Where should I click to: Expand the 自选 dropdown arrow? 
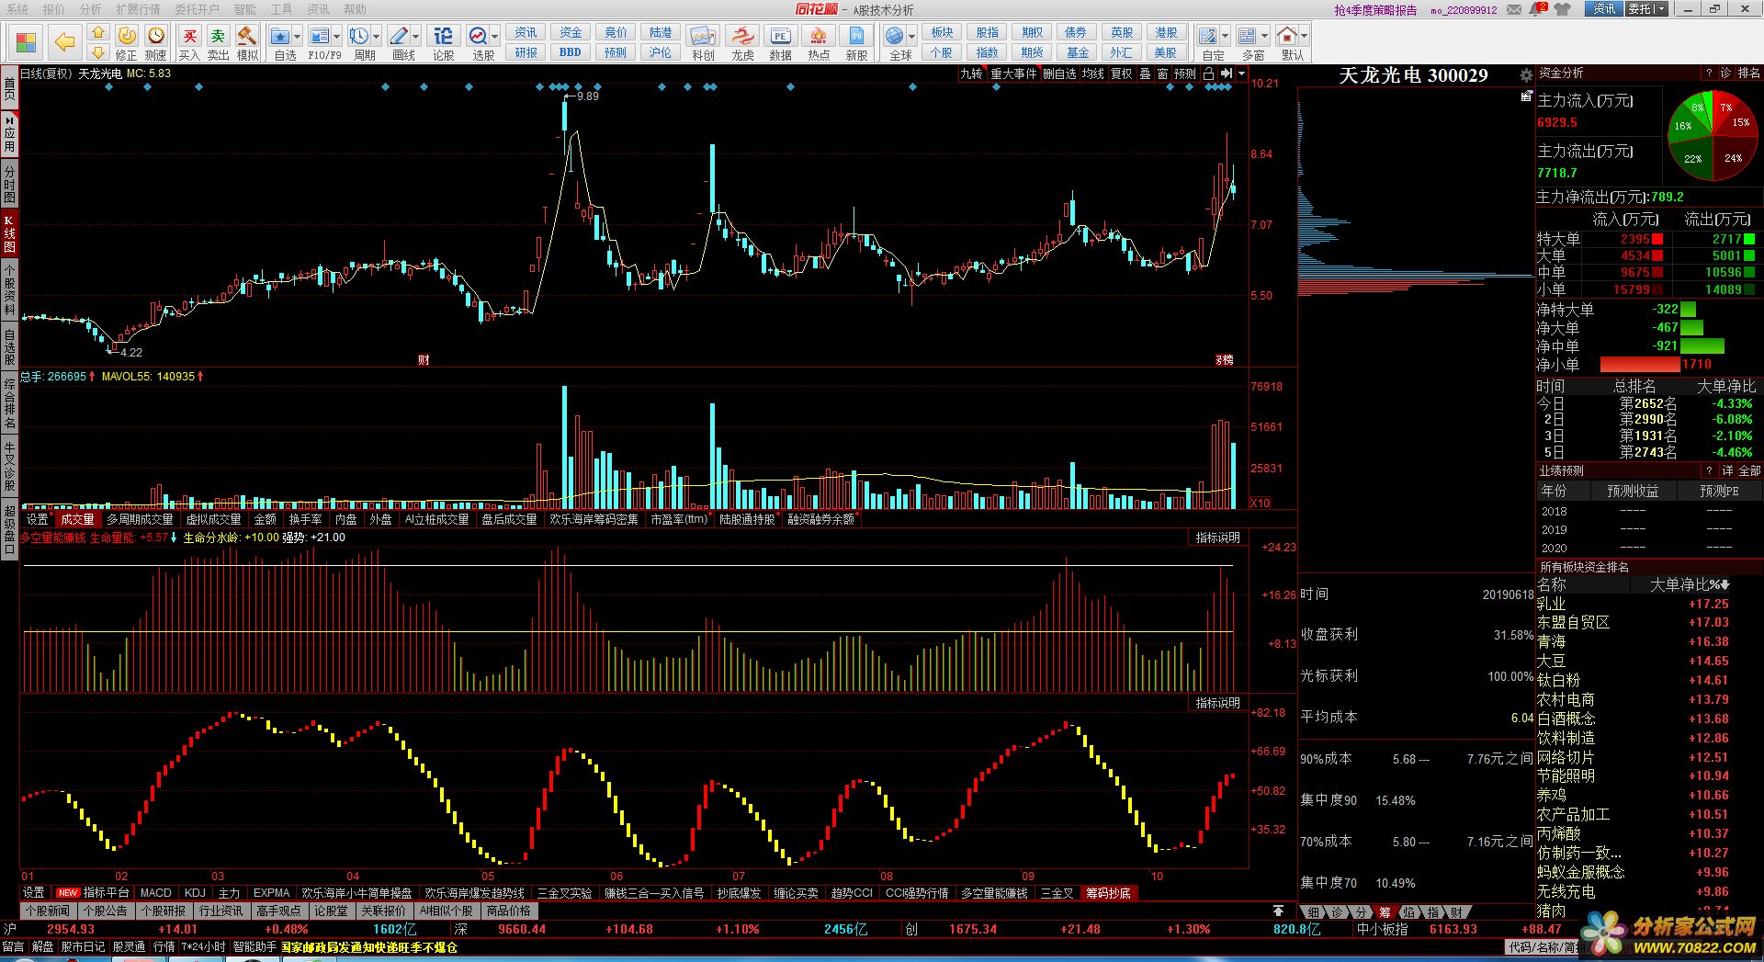pyautogui.click(x=298, y=37)
